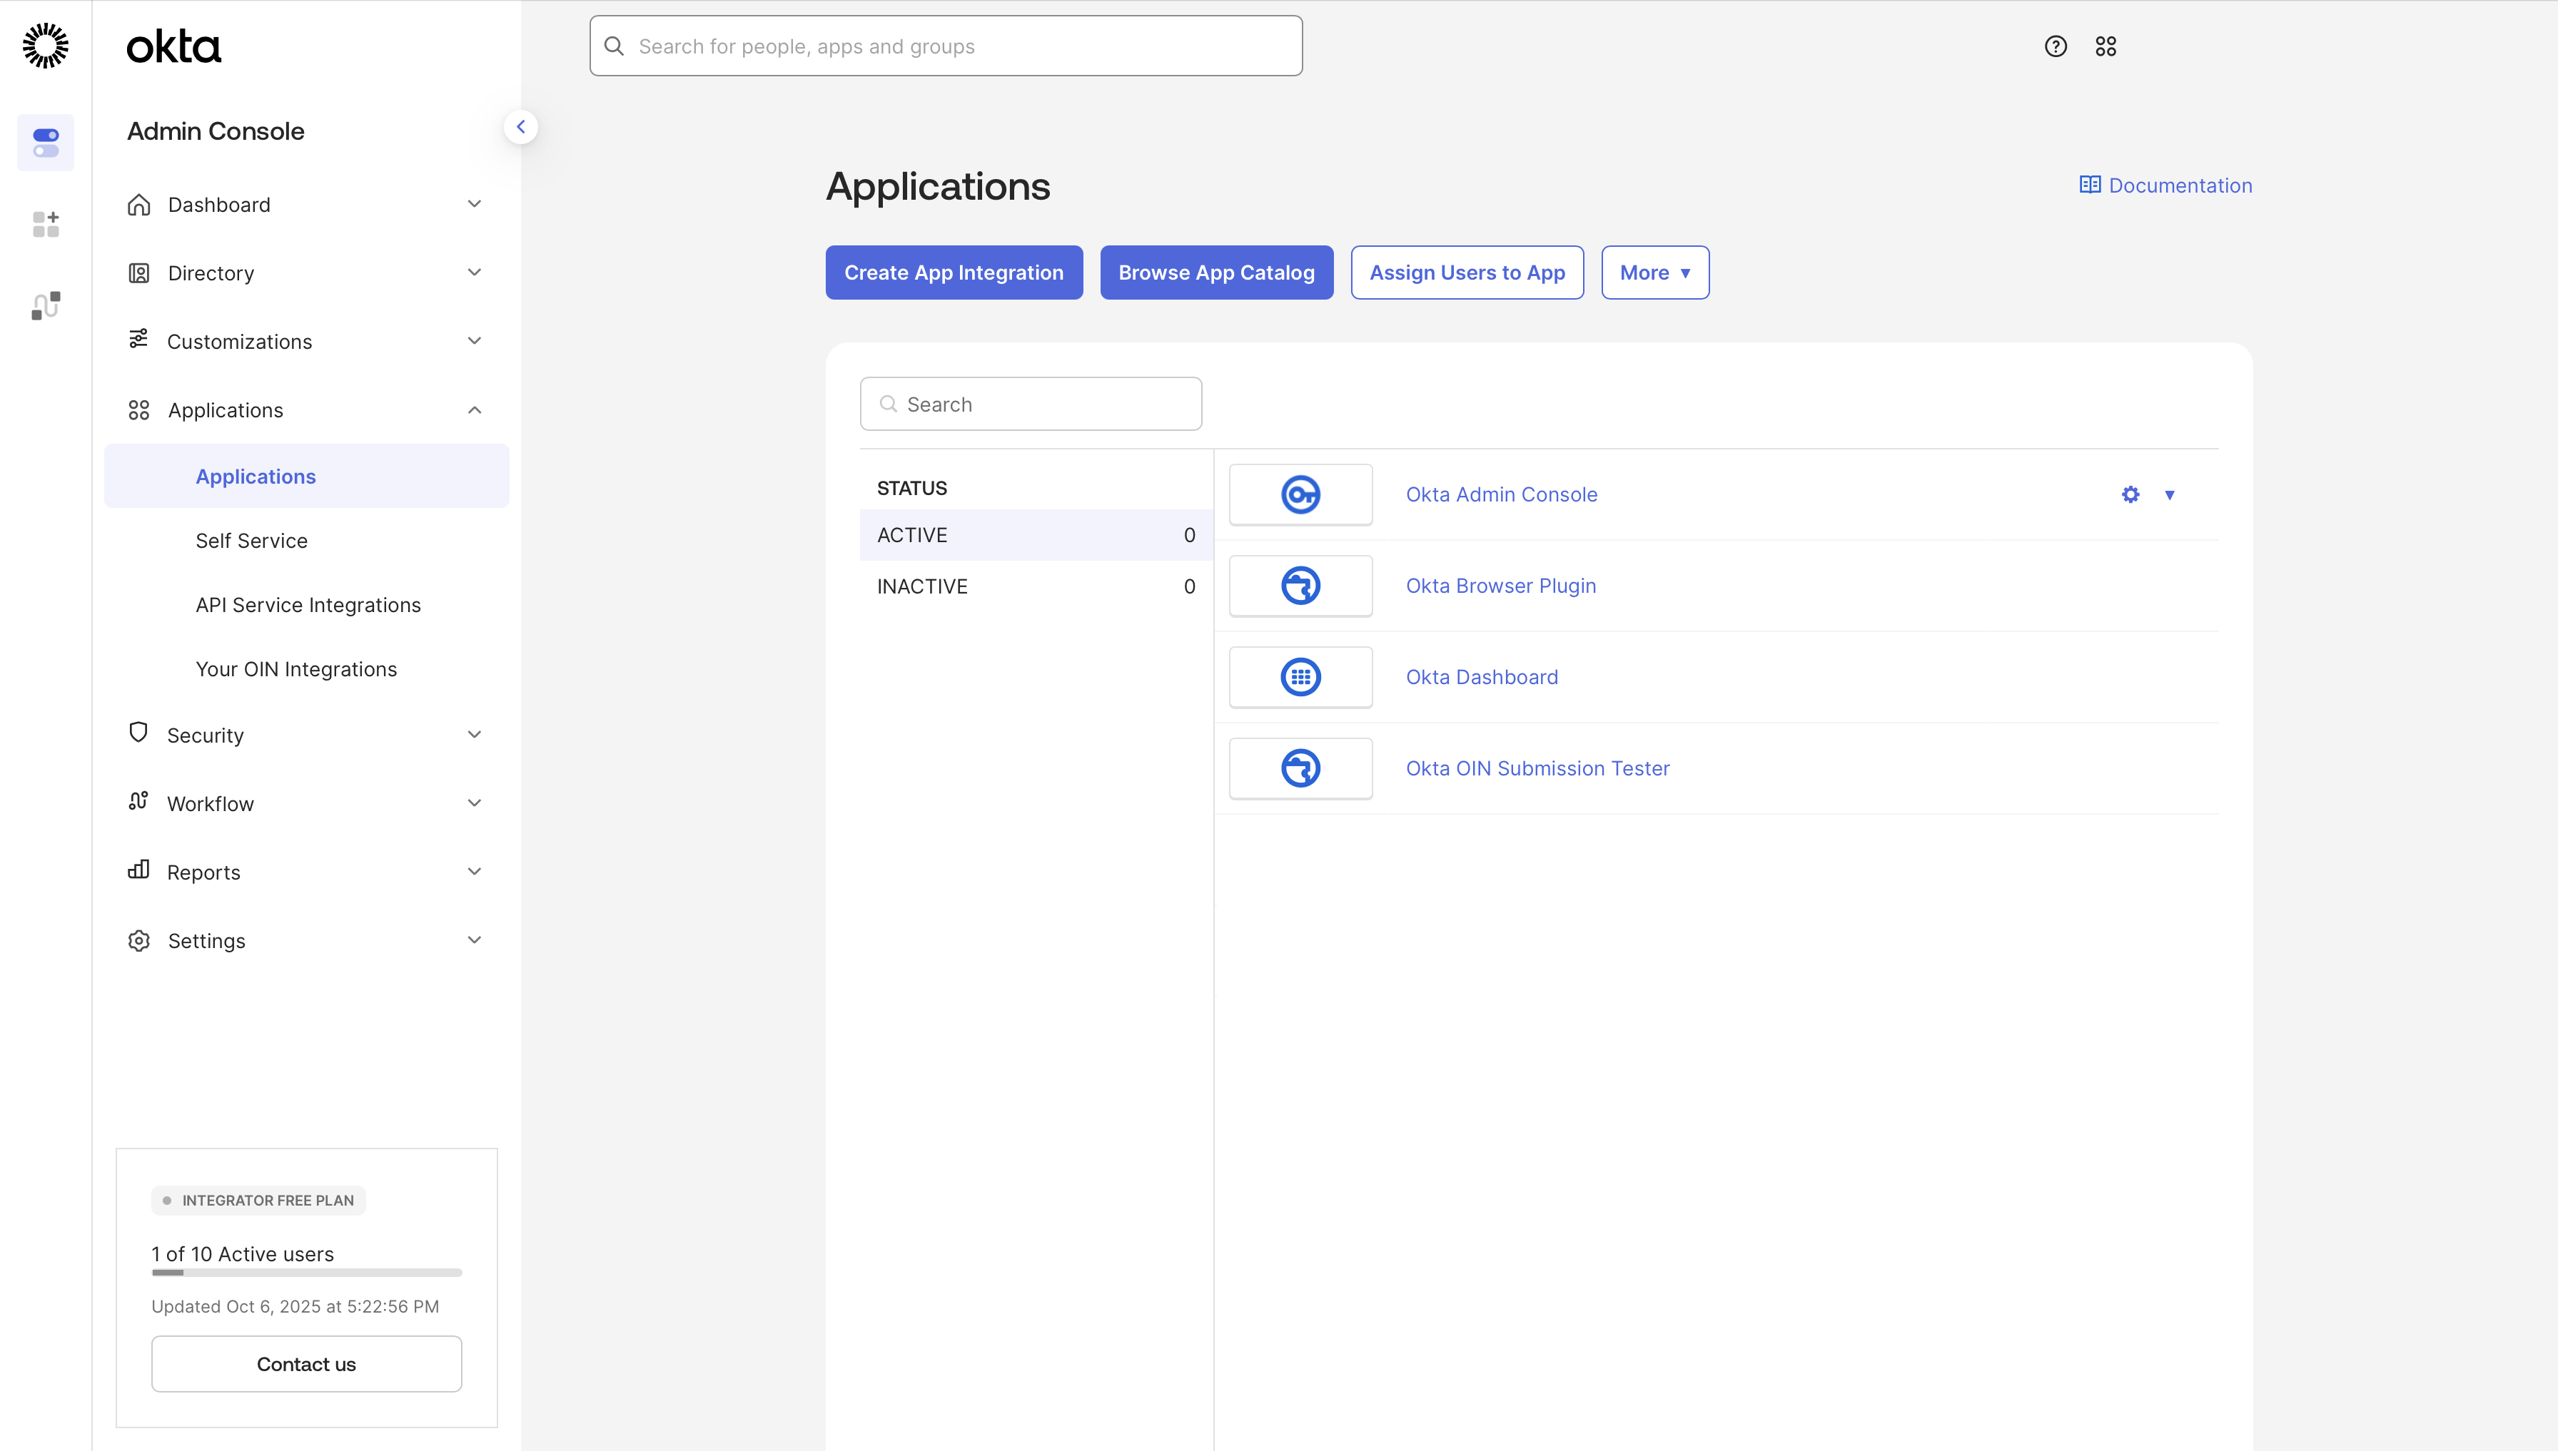The image size is (2558, 1451).
Task: Click the Okta Dashboard grid logo
Action: point(1300,678)
